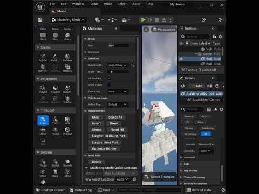Viewport: 259px width, 194px height.
Task: Open Selection Mode Angle Filtered dropdown
Action: click(118, 65)
